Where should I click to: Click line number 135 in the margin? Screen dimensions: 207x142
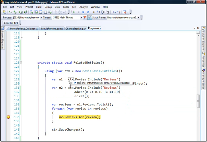(x=17, y=104)
